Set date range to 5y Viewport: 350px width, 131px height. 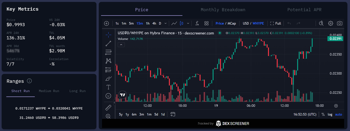point(121,114)
